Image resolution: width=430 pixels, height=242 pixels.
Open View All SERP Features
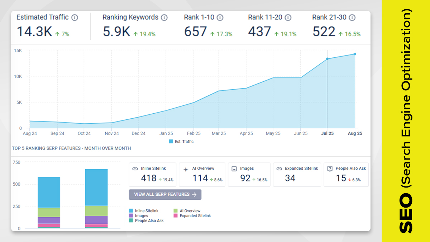tap(165, 195)
